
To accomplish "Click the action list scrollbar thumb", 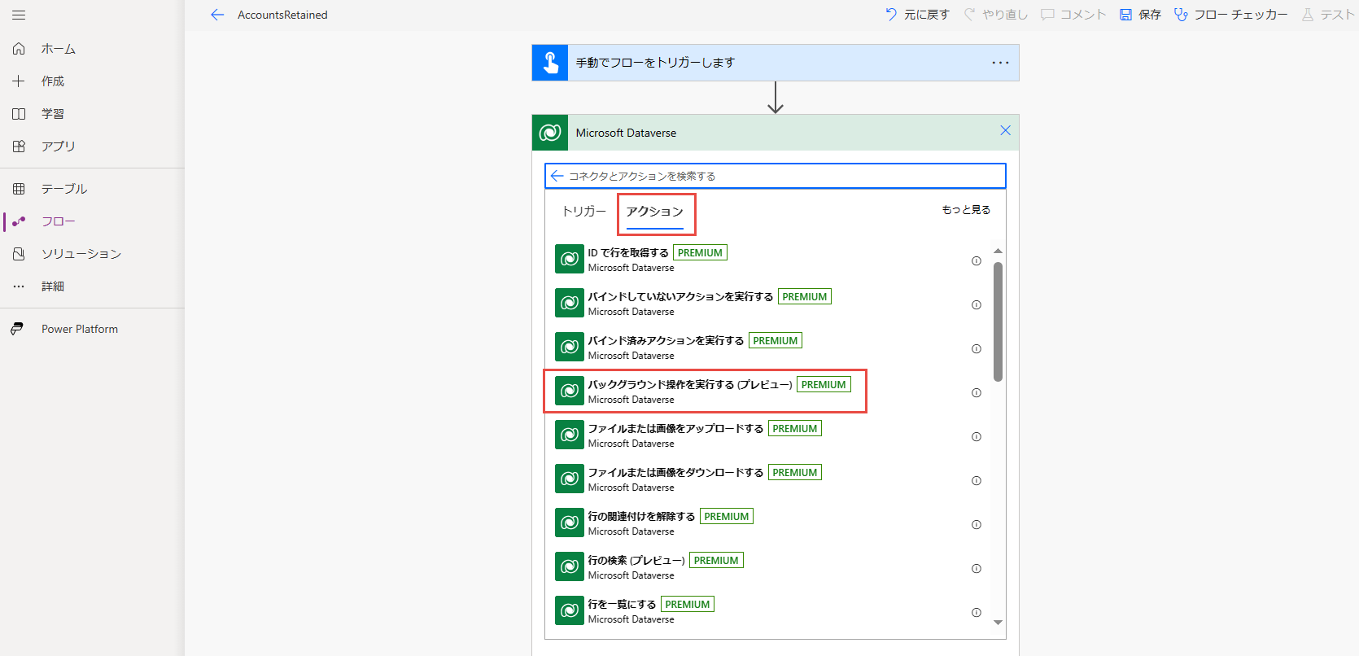I will point(998,321).
